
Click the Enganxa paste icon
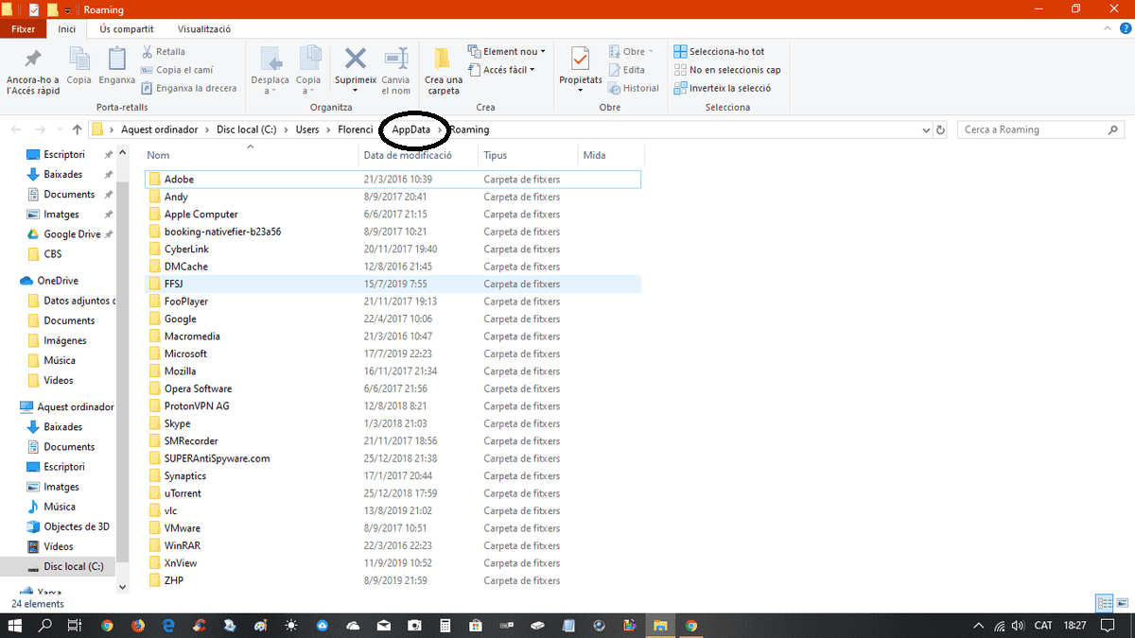click(117, 60)
